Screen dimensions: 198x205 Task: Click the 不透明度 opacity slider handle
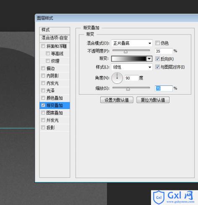pyautogui.click(x=125, y=52)
